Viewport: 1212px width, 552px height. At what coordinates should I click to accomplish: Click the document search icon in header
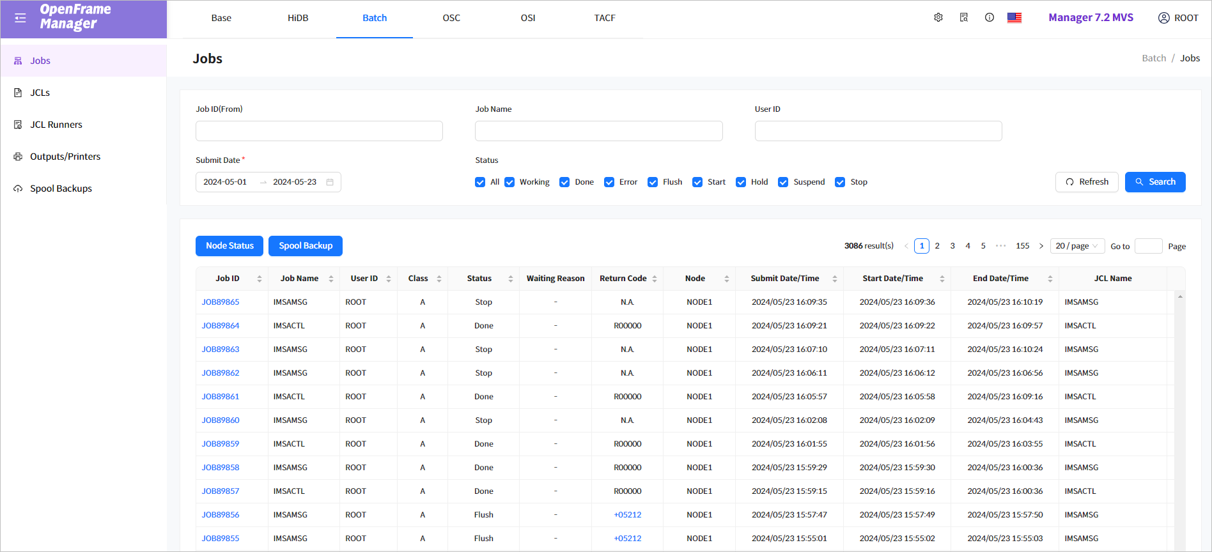(x=964, y=18)
